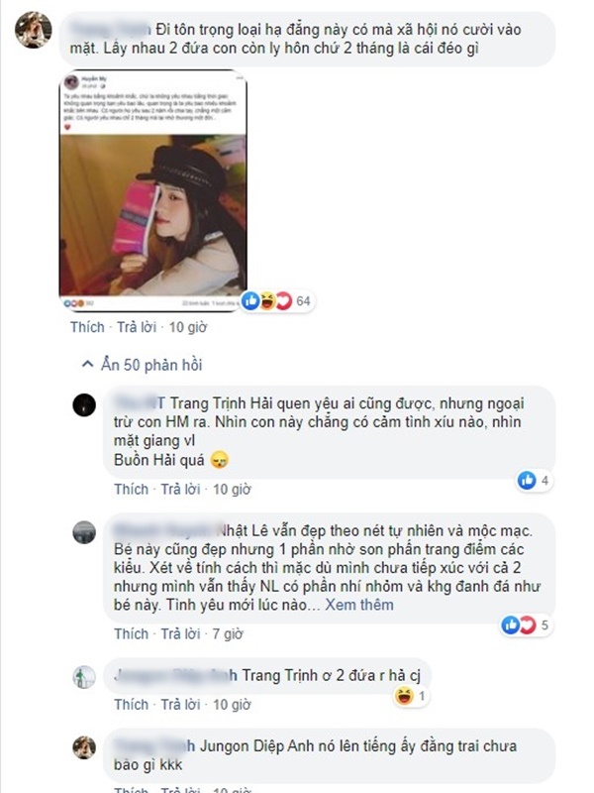This screenshot has height=793, width=594.
Task: Collapse replies with 'Ẩn 50 phản hồi'
Action: click(142, 365)
